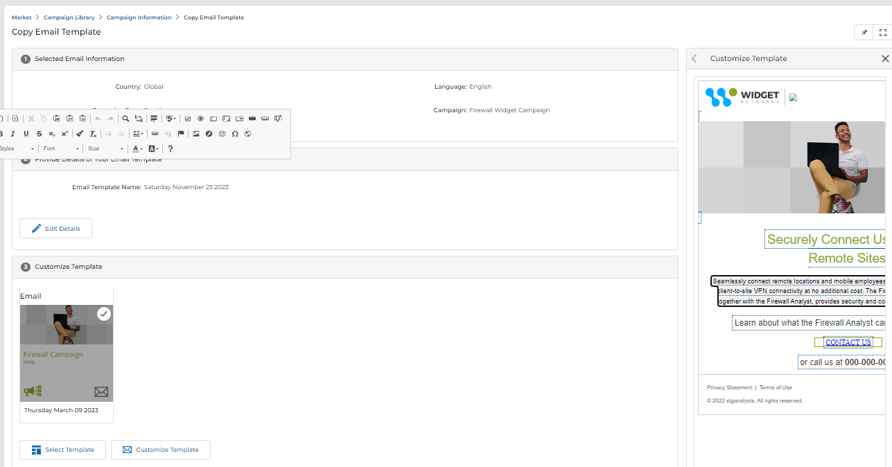Viewport: 892px width, 467px height.
Task: Apply underline formatting
Action: [x=26, y=134]
